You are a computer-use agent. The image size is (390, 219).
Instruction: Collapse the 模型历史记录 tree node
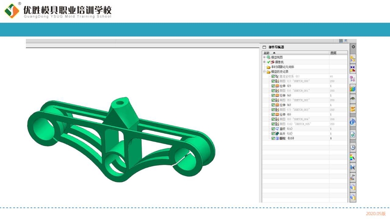(x=264, y=72)
